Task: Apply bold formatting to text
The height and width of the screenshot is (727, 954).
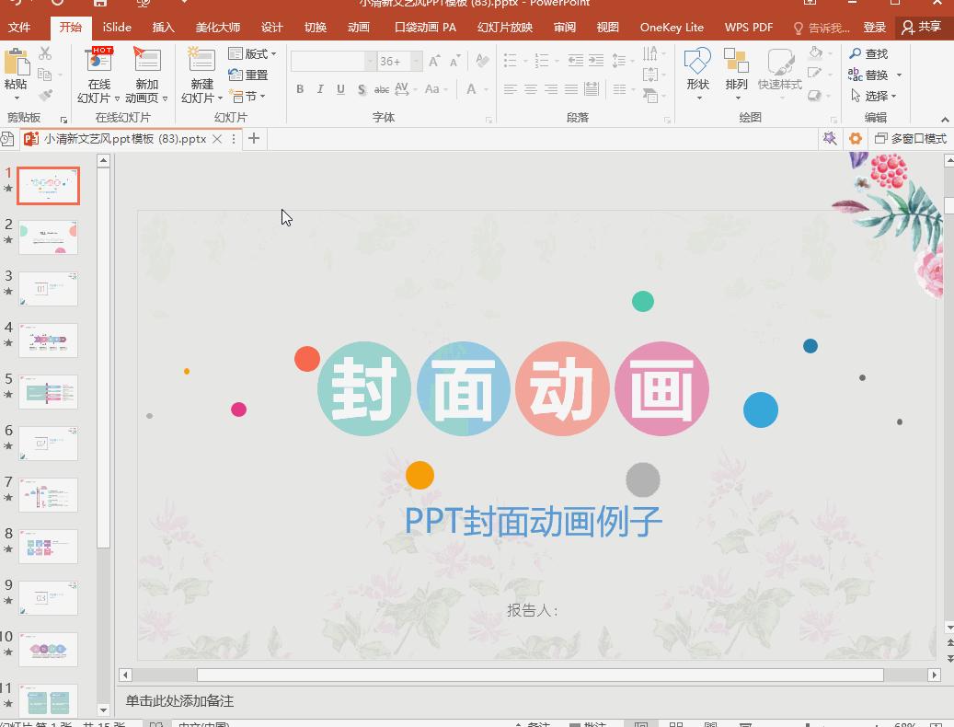Action: [x=299, y=89]
